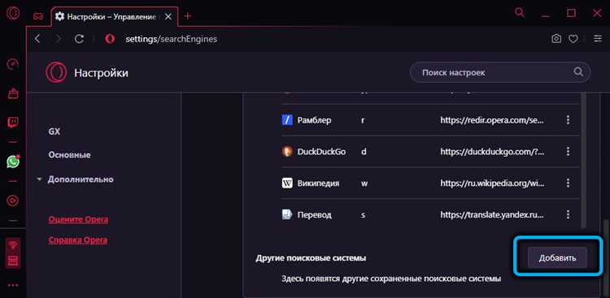Image resolution: width=610 pixels, height=298 pixels.
Task: Open sidebar setup three dots
Action: [x=13, y=286]
